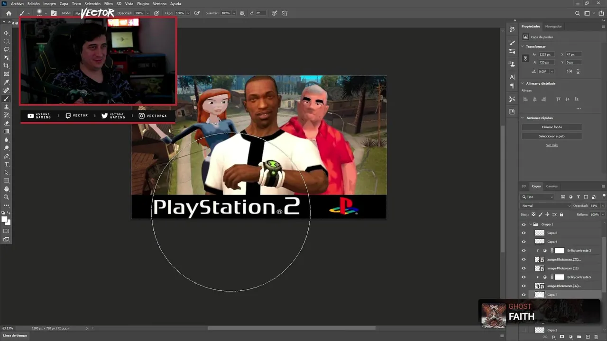Open History panel icon
Screen dimensions: 607x341
pos(512,29)
